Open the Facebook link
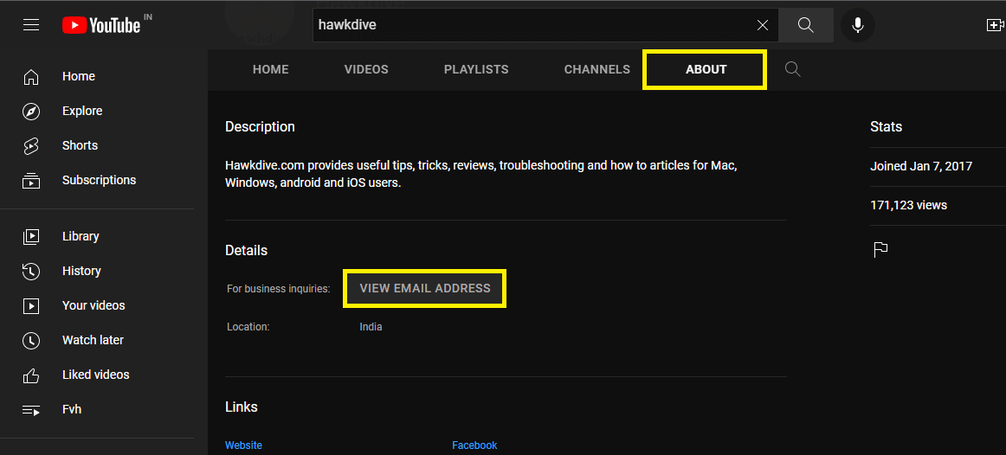 (x=474, y=445)
